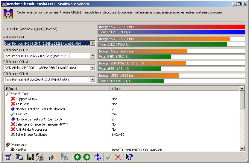Click the blue refresh arrows icon
The height and width of the screenshot is (163, 249).
point(98,157)
